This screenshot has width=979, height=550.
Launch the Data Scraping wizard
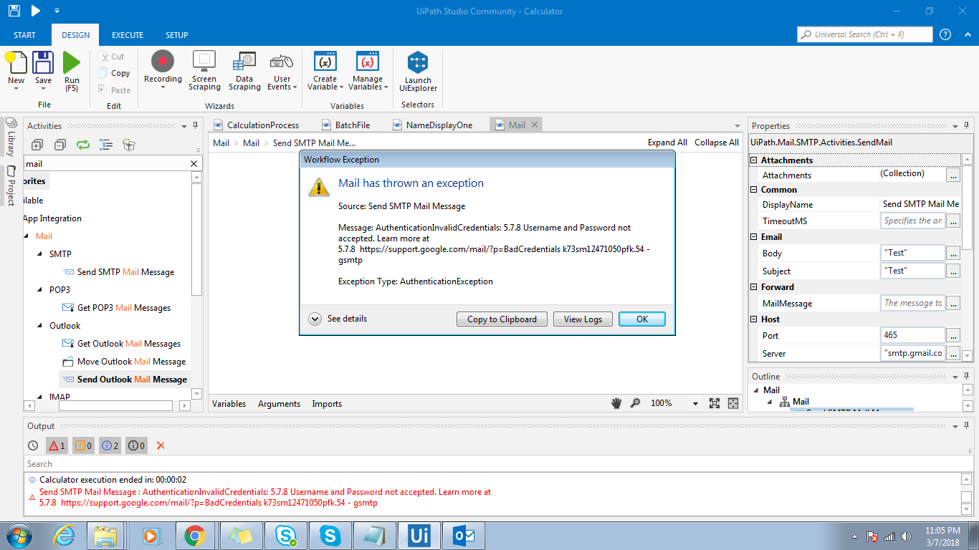coord(244,70)
